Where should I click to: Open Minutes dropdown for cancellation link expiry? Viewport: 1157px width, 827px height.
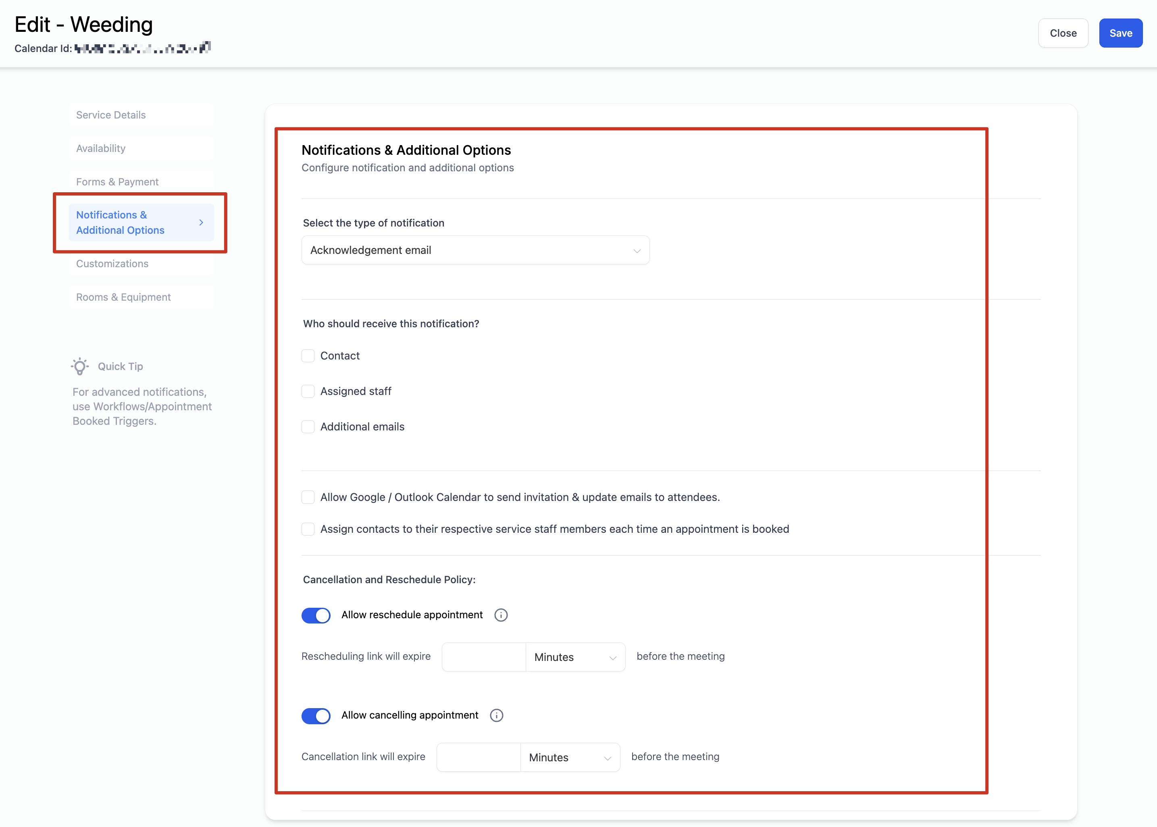[570, 757]
